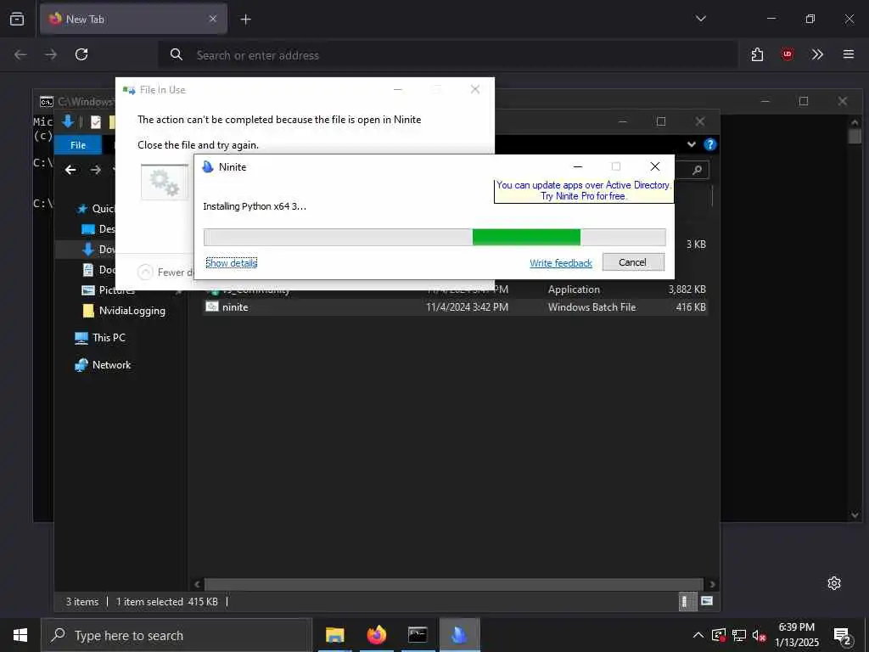The height and width of the screenshot is (652, 869).
Task: Reload the page in Firefox
Action: click(81, 54)
